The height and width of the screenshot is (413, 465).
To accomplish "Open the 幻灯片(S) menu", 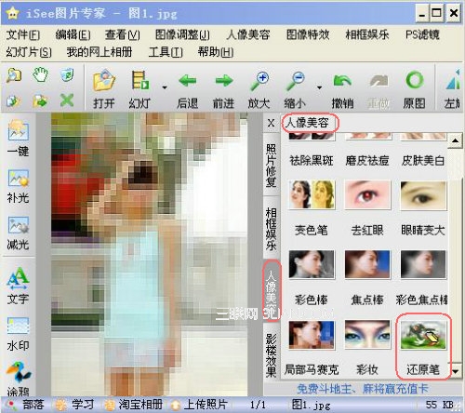I will coord(29,52).
